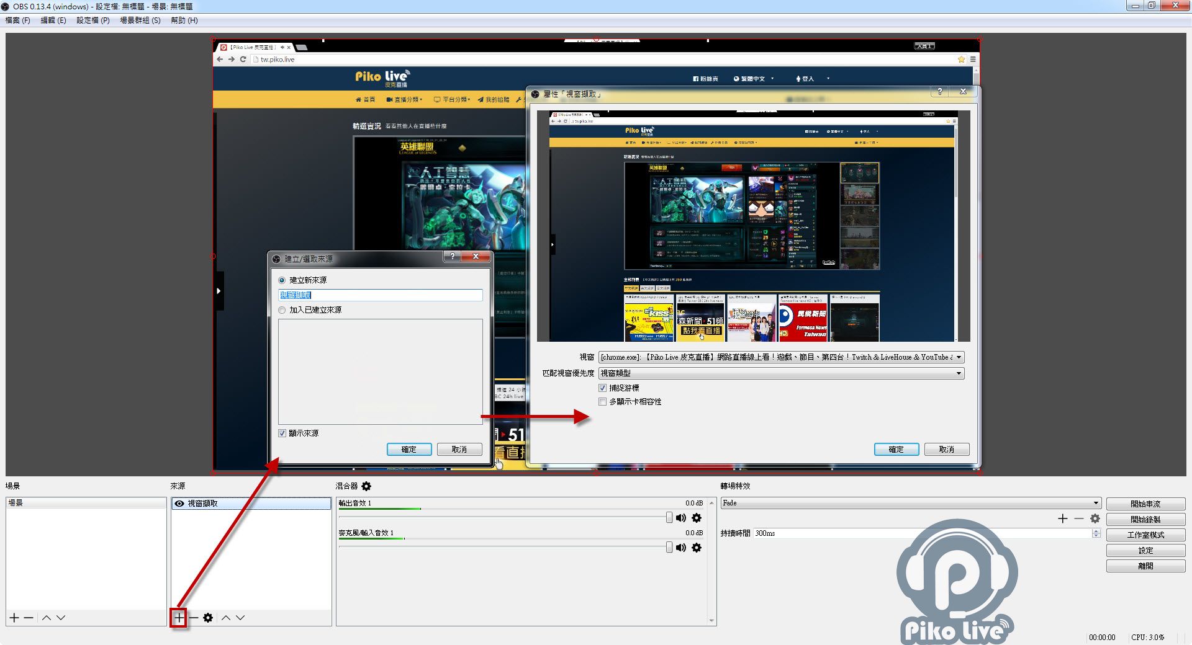Image resolution: width=1192 pixels, height=645 pixels.
Task: Remove scene with minus icon
Action: (x=29, y=618)
